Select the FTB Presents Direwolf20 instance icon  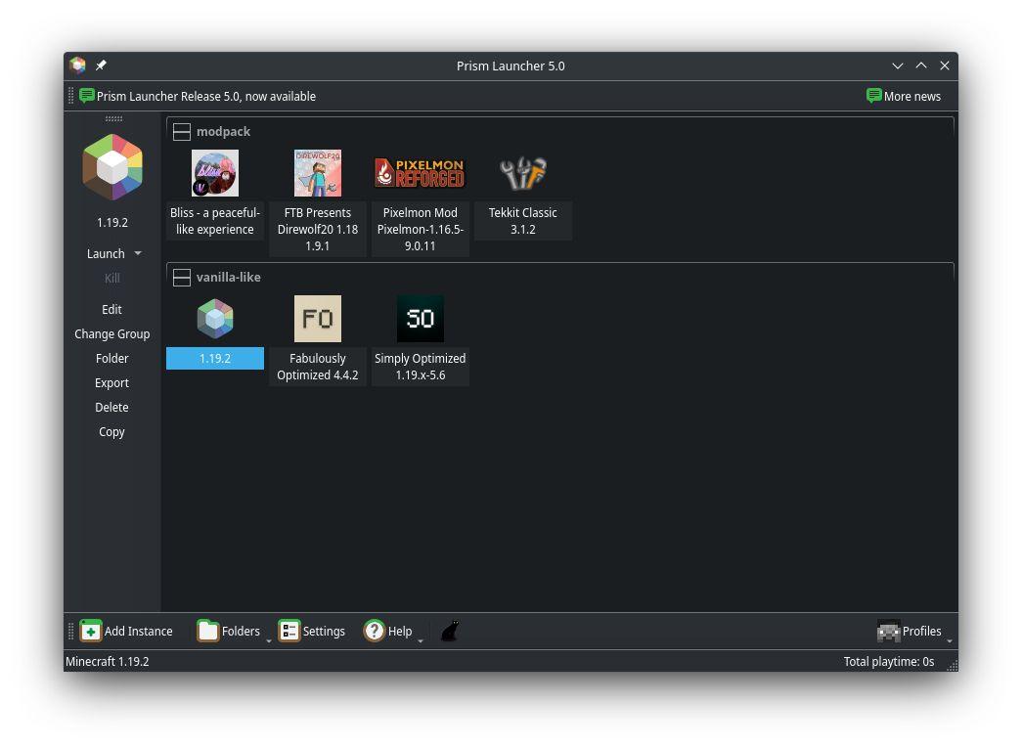318,173
